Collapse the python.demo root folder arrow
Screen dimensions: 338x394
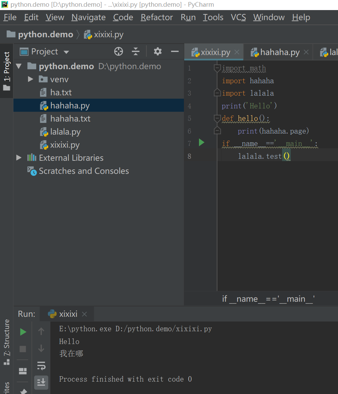(19, 66)
